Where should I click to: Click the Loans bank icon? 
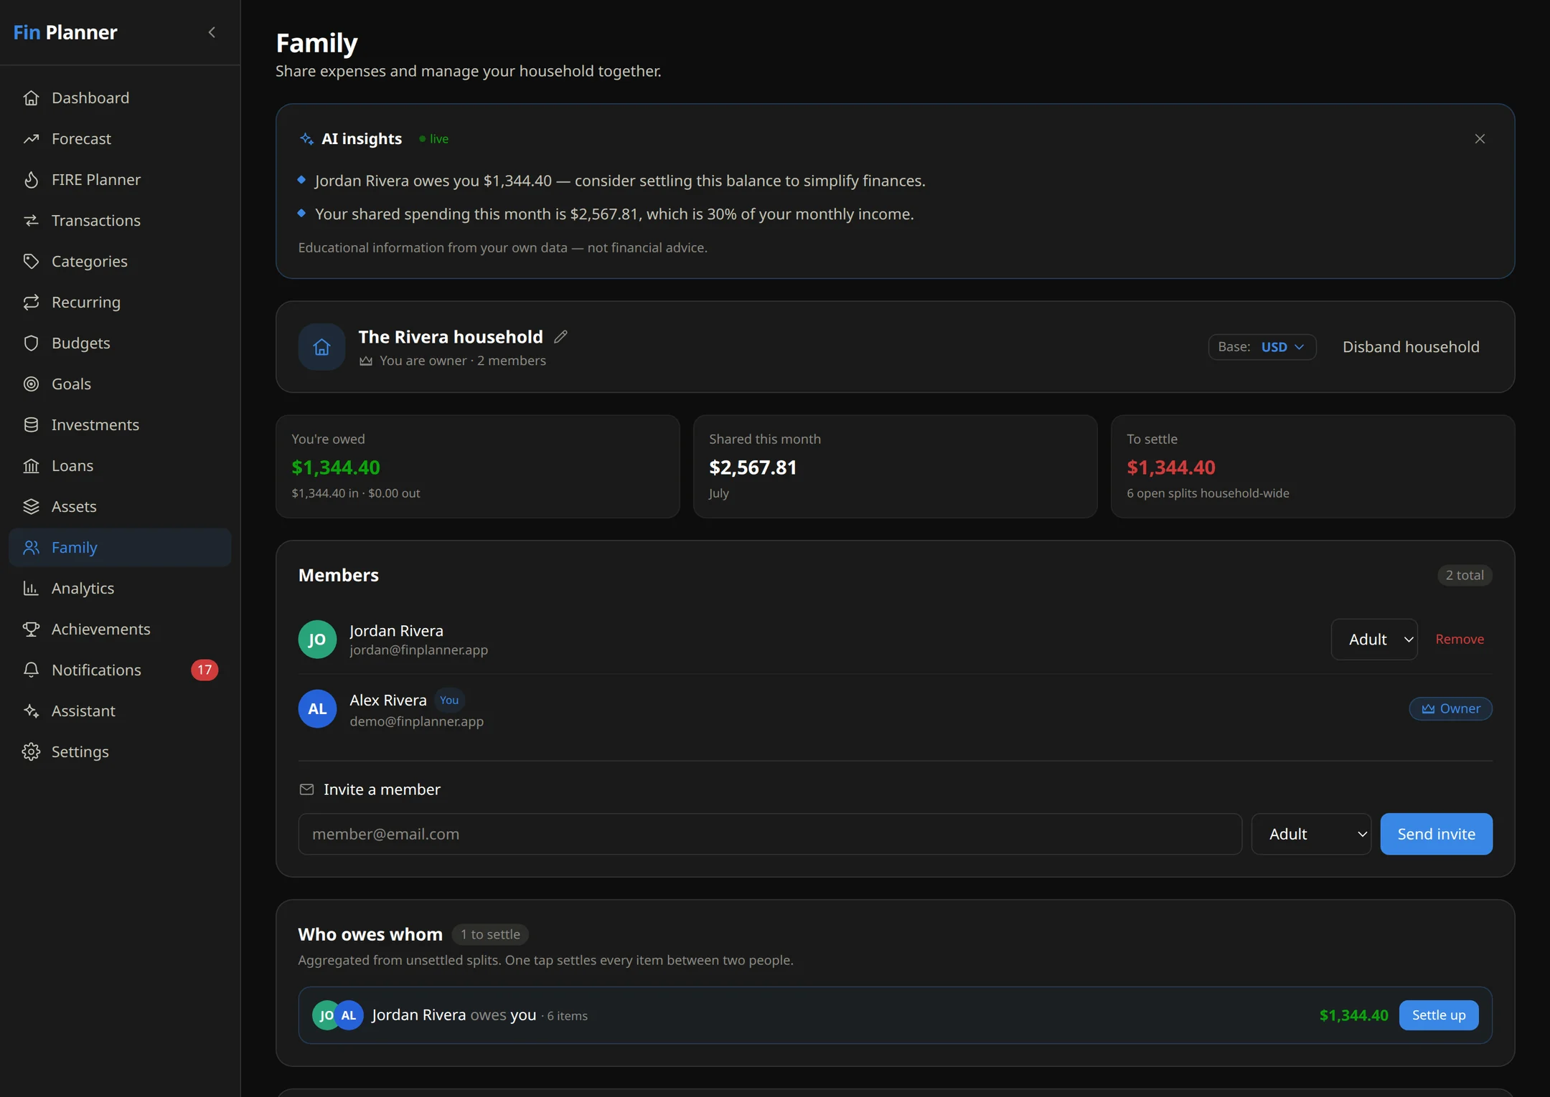pos(31,465)
